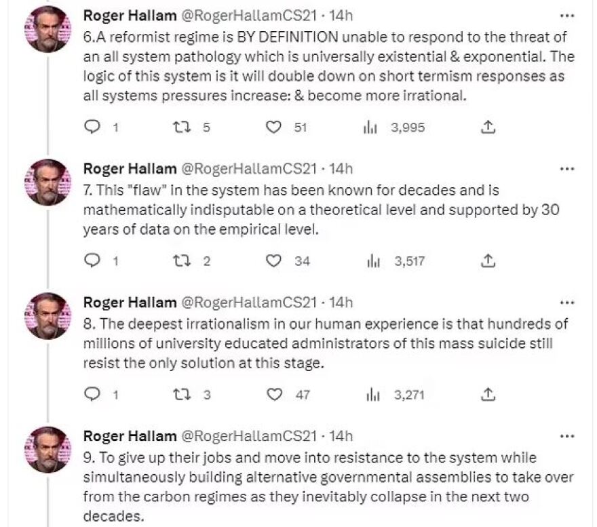Viewport: 597px width, 527px height.
Task: Reply to tweet 6 about reformist regime
Action: 92,127
